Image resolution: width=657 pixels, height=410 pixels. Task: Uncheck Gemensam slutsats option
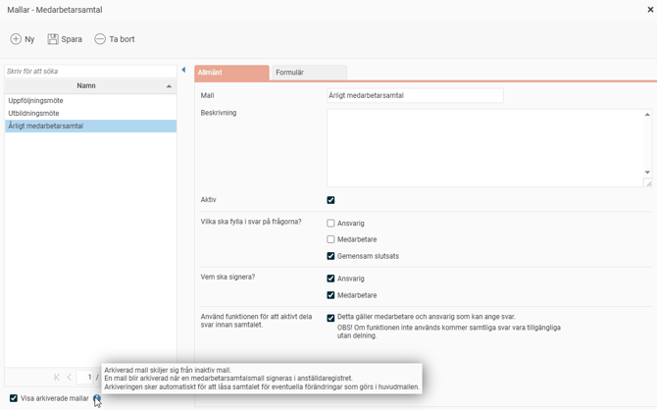point(330,256)
